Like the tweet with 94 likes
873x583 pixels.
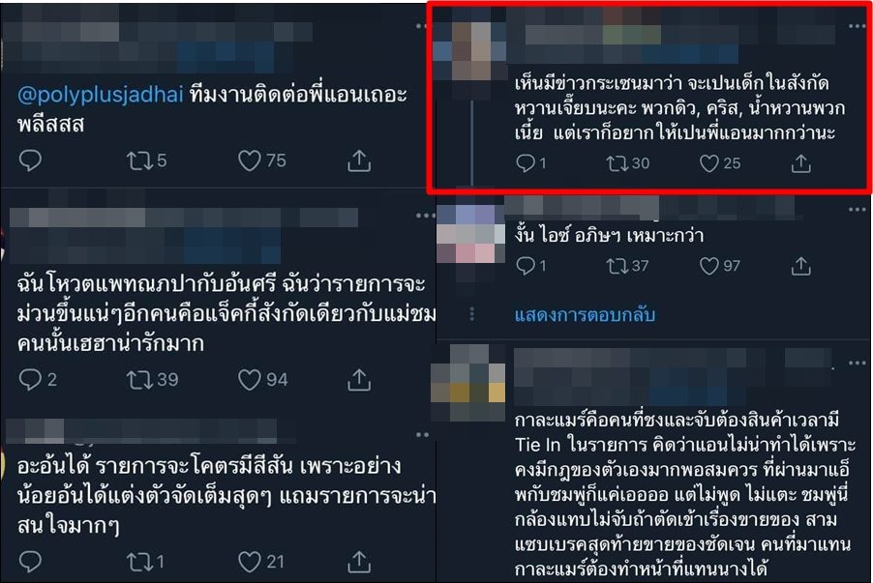(x=250, y=379)
